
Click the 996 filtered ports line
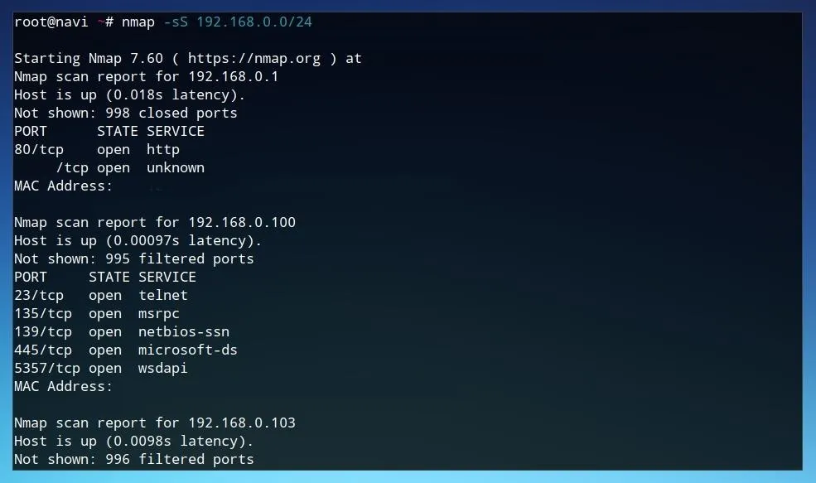tap(133, 460)
